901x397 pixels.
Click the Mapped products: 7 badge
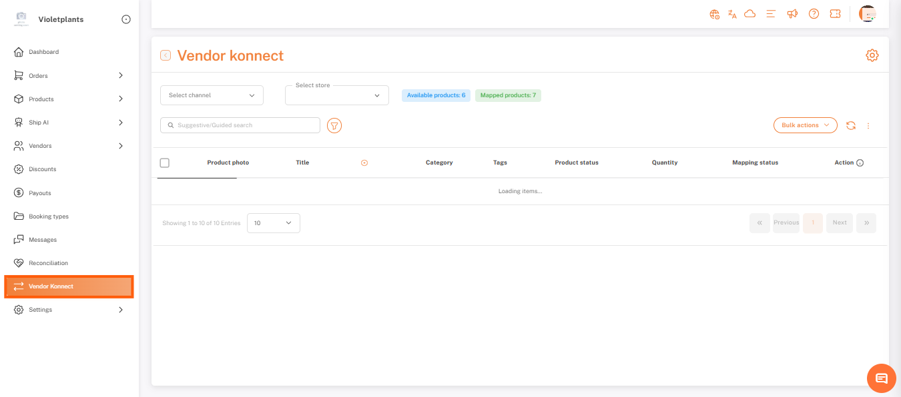pyautogui.click(x=508, y=95)
